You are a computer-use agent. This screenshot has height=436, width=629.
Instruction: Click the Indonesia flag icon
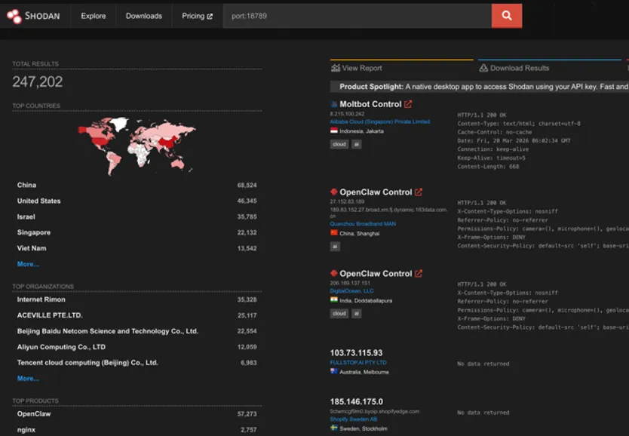click(334, 130)
